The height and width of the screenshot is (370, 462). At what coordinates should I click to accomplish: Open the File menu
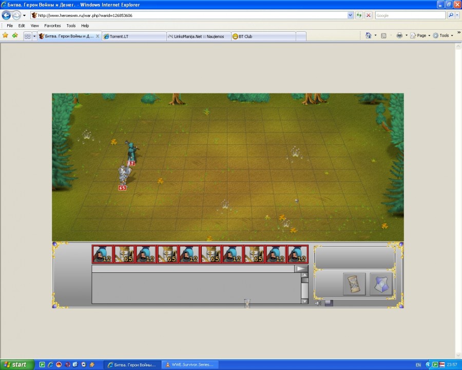tap(10, 26)
